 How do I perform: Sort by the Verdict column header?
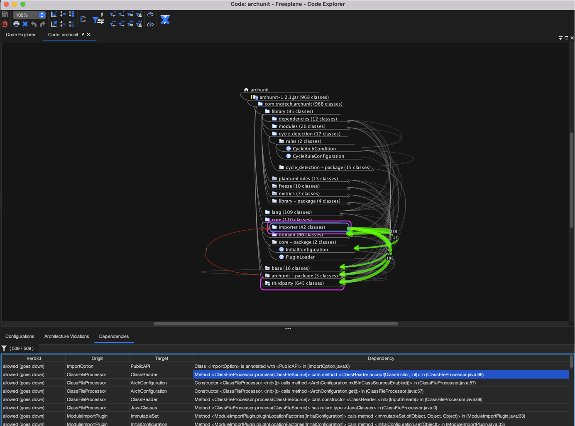[x=34, y=358]
